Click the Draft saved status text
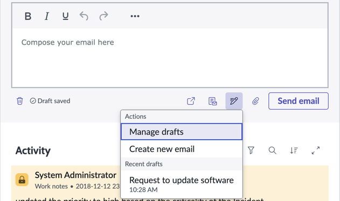 tap(54, 101)
